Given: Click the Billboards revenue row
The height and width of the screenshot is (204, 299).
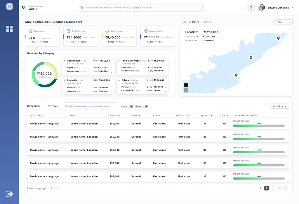Looking at the screenshot, I should 87,87.
